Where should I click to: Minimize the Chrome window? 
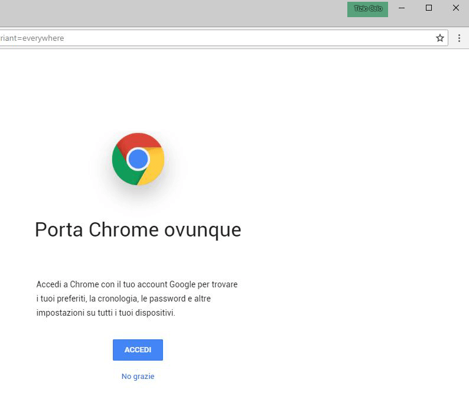click(402, 8)
